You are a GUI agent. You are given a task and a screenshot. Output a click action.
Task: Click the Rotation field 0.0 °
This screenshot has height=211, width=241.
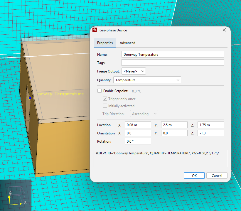pos(138,141)
